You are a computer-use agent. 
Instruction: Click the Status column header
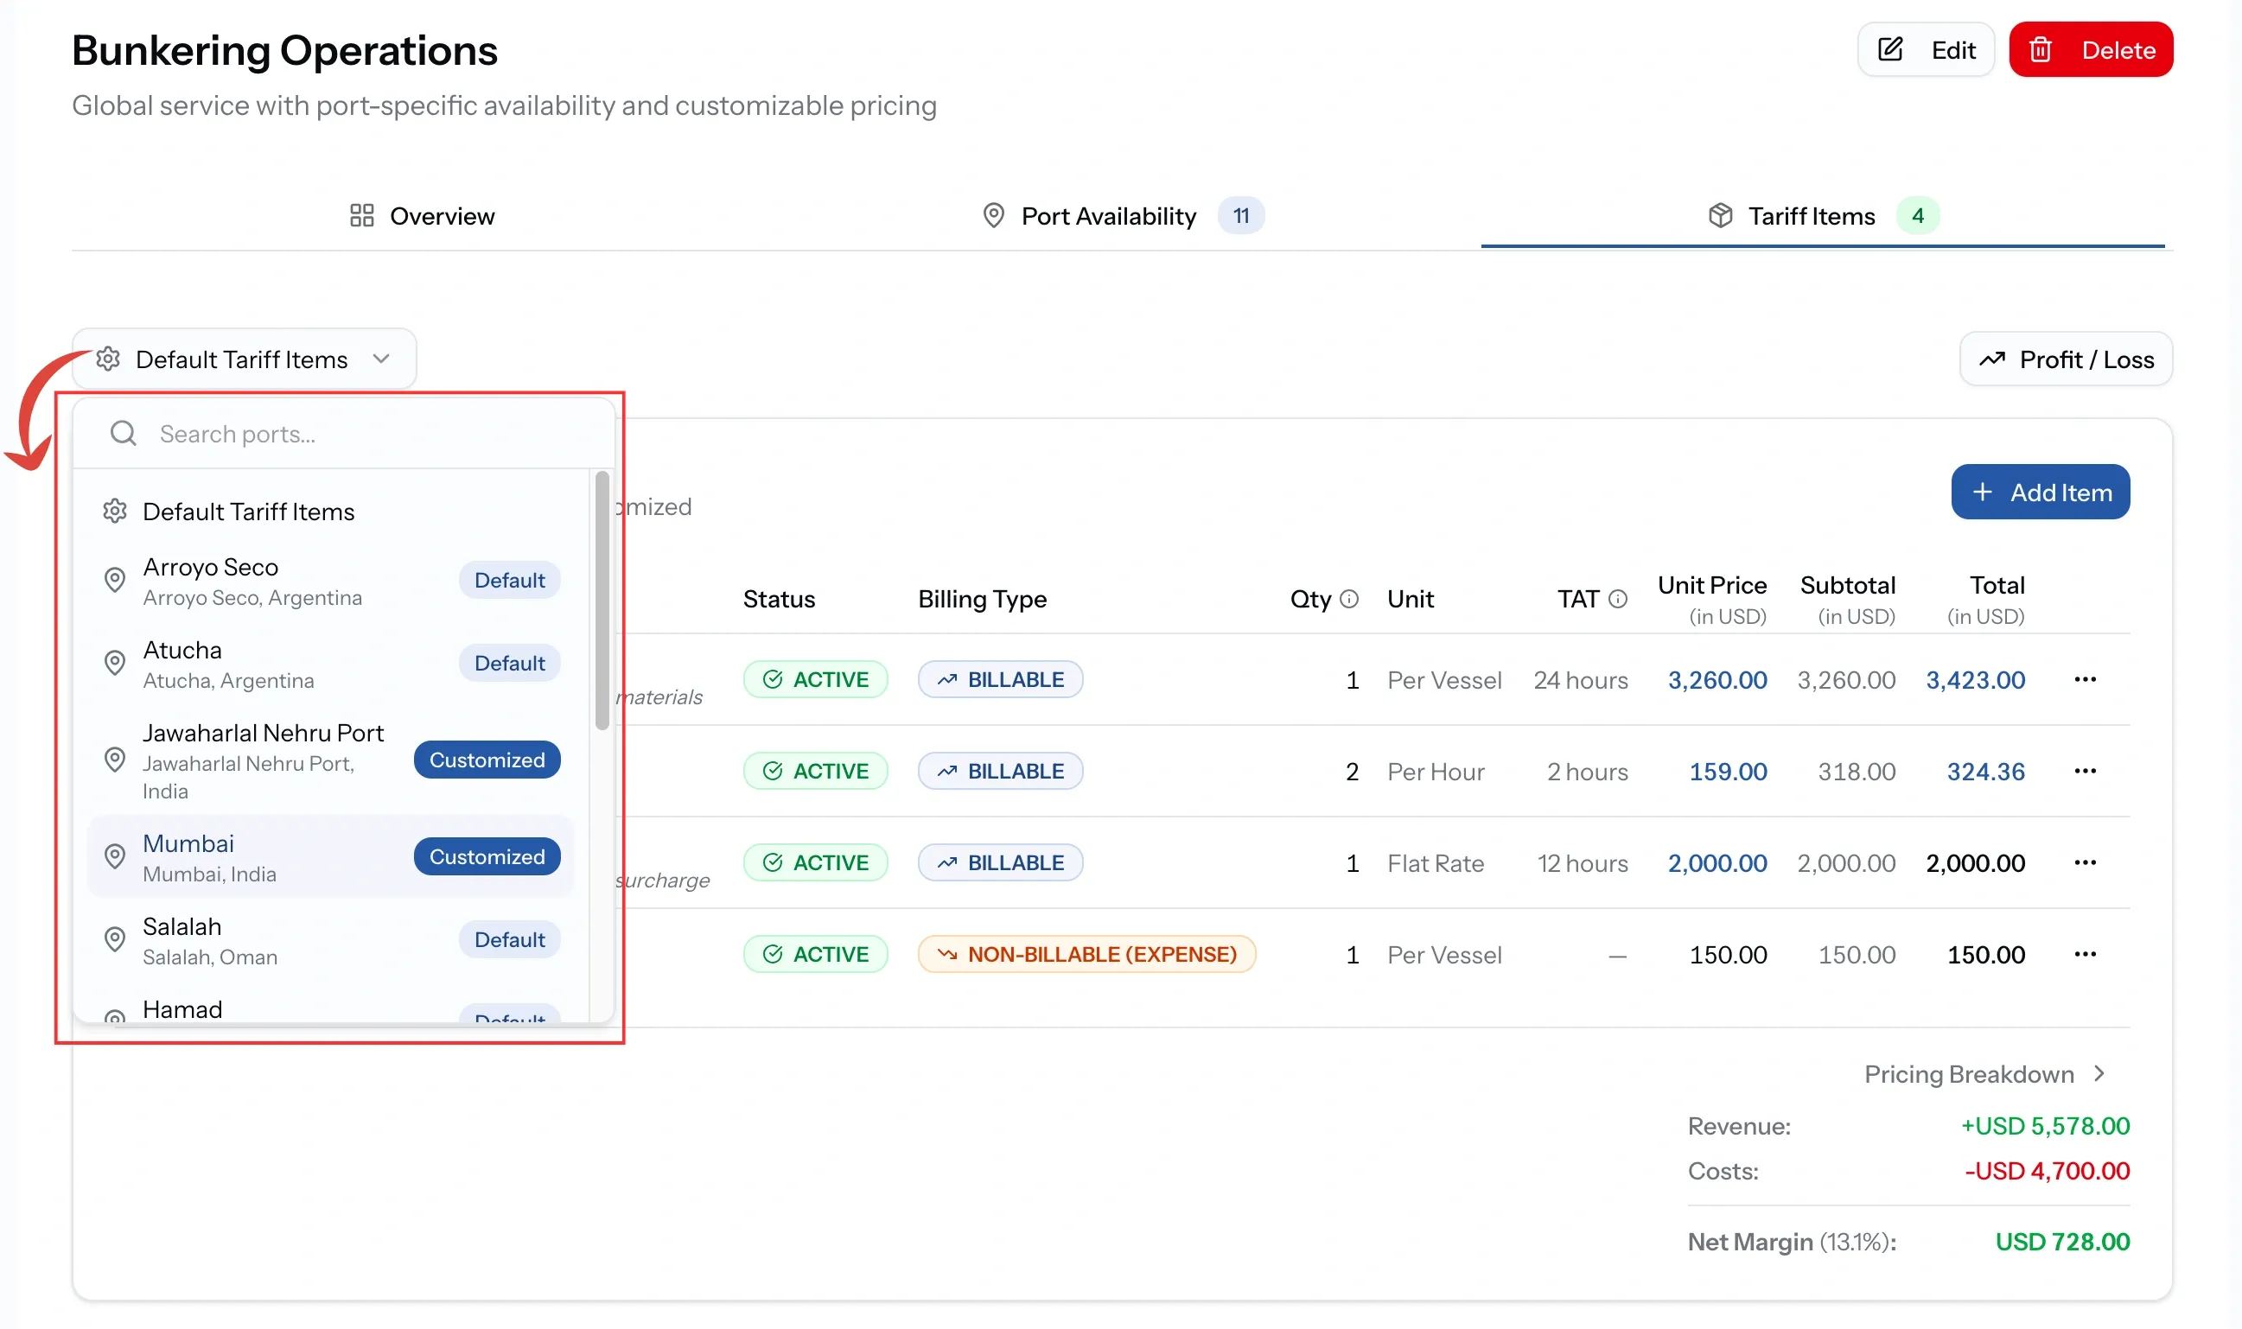780,599
